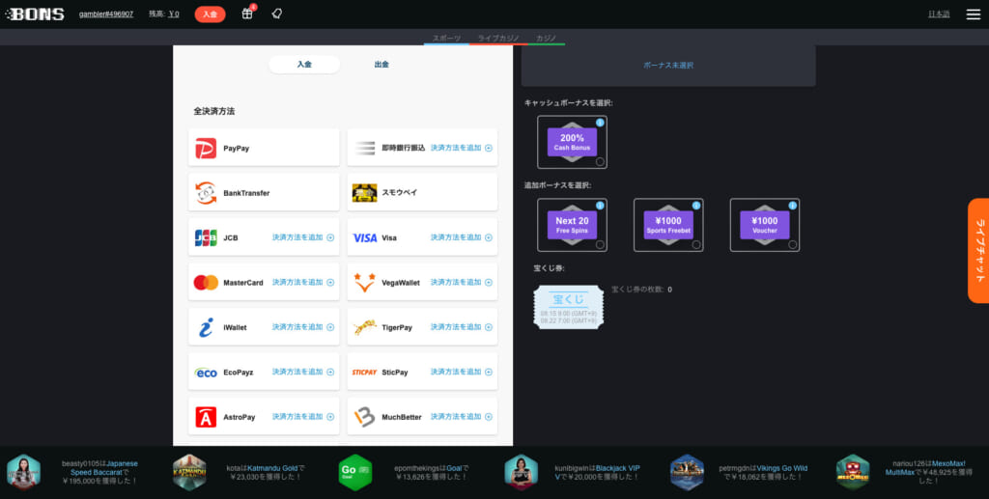Image resolution: width=989 pixels, height=499 pixels.
Task: Click the SticPay logo
Action: [364, 373]
